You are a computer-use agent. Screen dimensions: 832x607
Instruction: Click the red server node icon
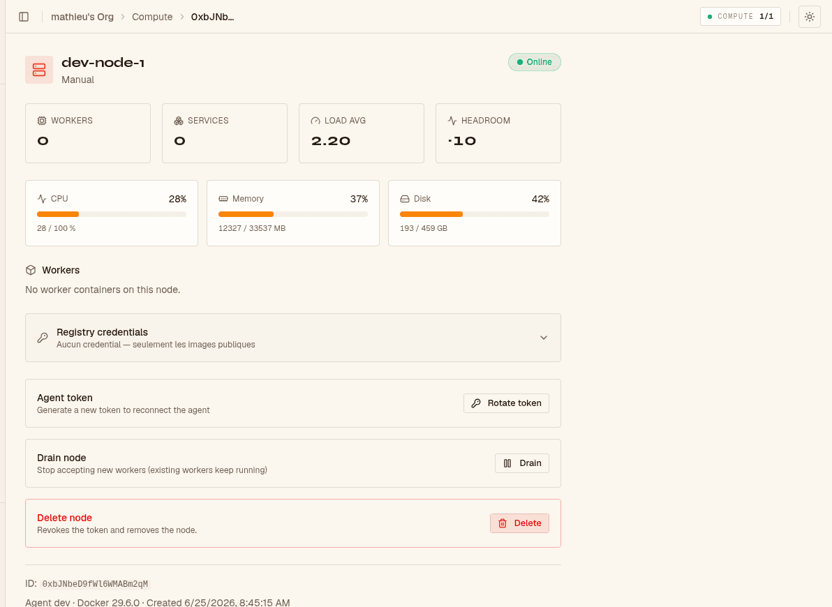[39, 70]
